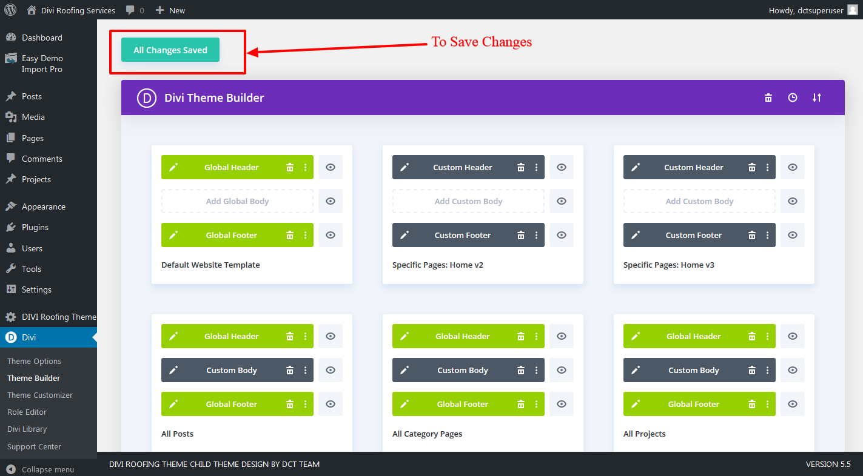
Task: Toggle Custom Body visibility on All Category Pages
Action: (562, 370)
